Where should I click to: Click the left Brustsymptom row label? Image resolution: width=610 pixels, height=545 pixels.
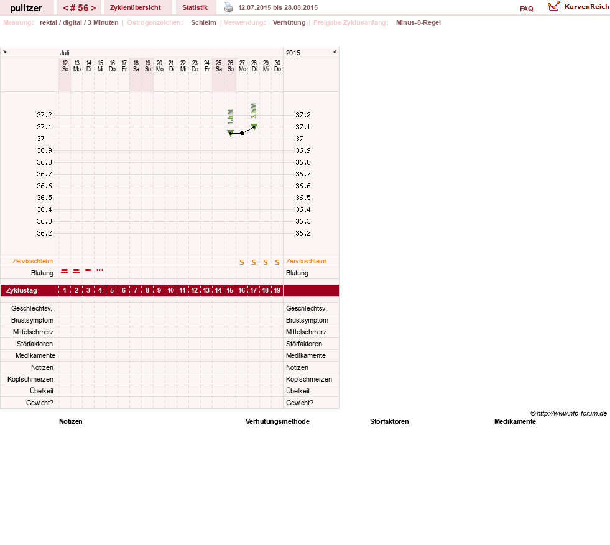coord(32,320)
